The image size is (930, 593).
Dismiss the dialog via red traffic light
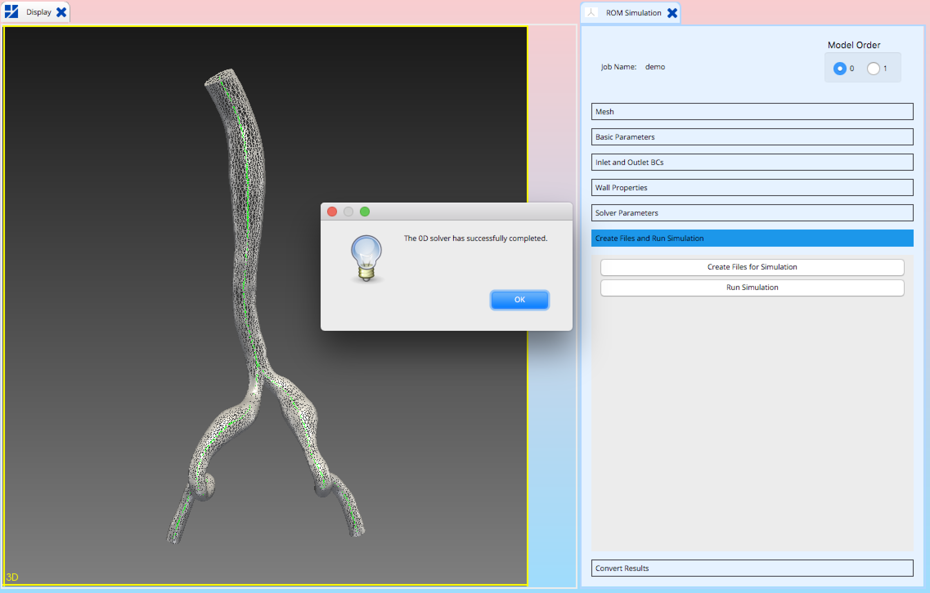(332, 212)
